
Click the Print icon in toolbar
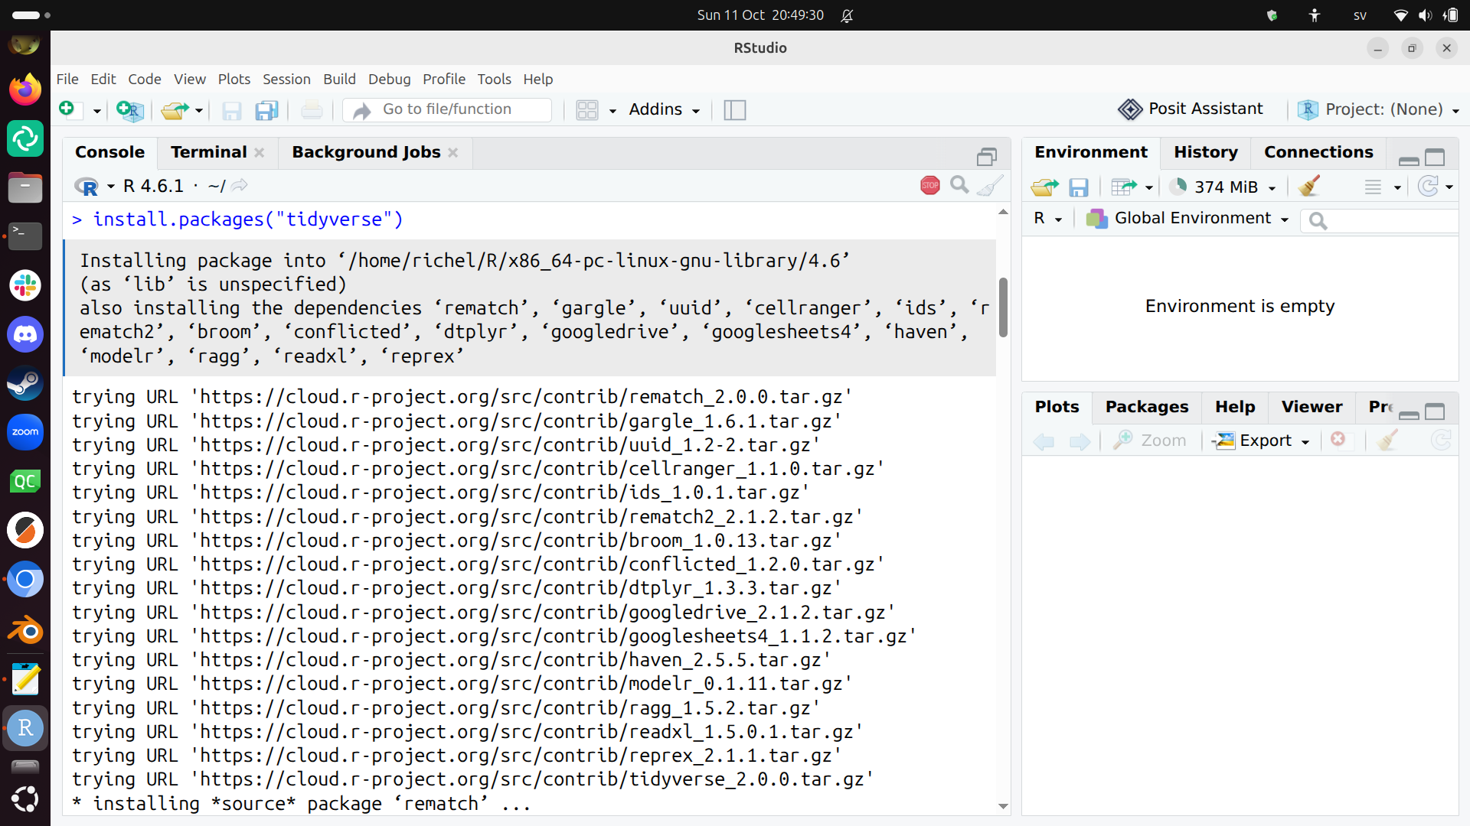[312, 110]
